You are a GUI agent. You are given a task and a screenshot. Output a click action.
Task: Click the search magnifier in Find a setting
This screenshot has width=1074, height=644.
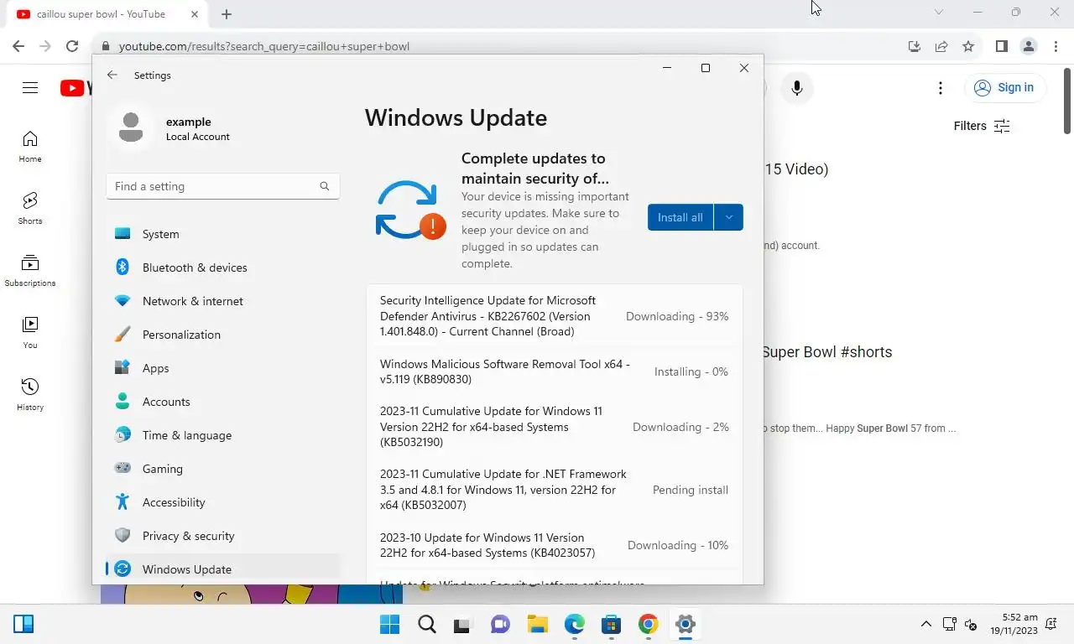tap(325, 186)
